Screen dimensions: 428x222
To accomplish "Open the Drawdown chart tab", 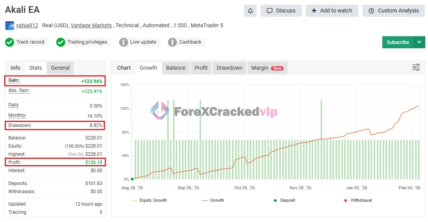I will 230,68.
